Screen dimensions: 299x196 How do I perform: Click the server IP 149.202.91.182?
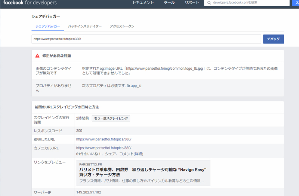coord(89,192)
